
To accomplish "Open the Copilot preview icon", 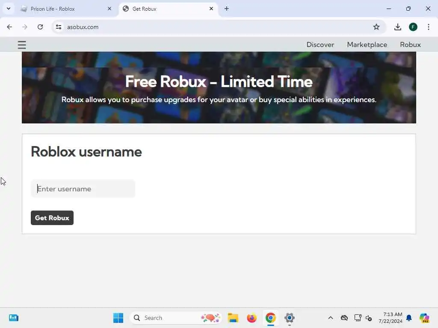I will pyautogui.click(x=424, y=318).
